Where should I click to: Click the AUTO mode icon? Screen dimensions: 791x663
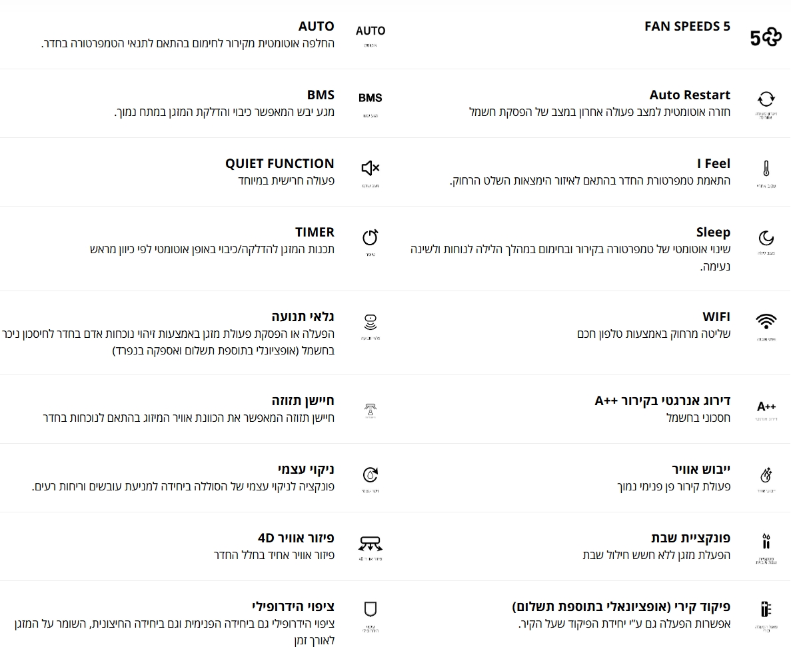(x=371, y=31)
